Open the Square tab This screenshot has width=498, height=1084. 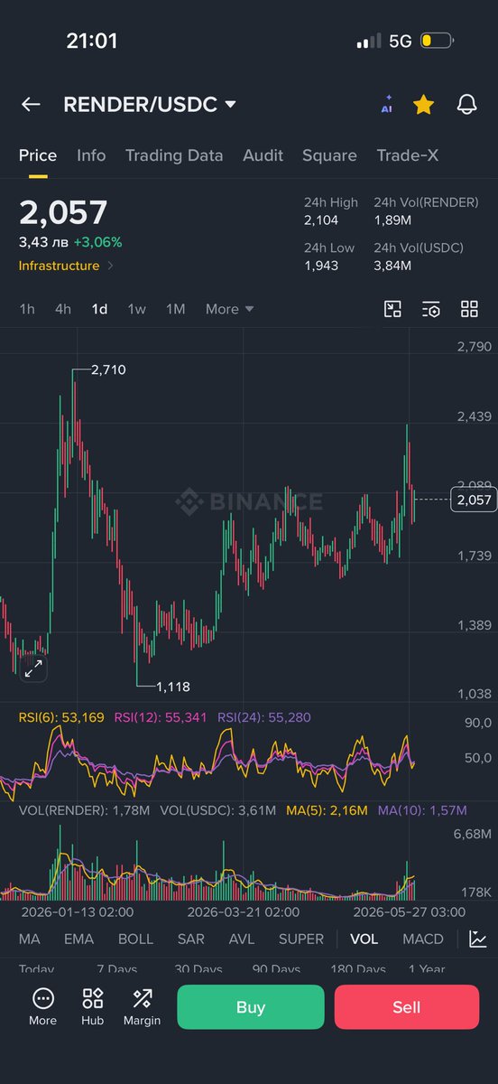[x=329, y=155]
